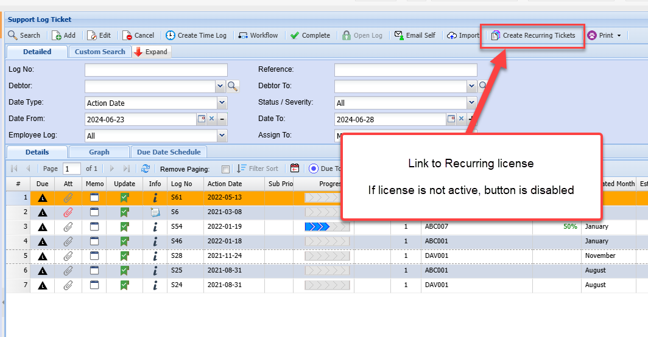Screen dimensions: 648x337
Task: Click the memo icon for S24
Action: tap(94, 285)
